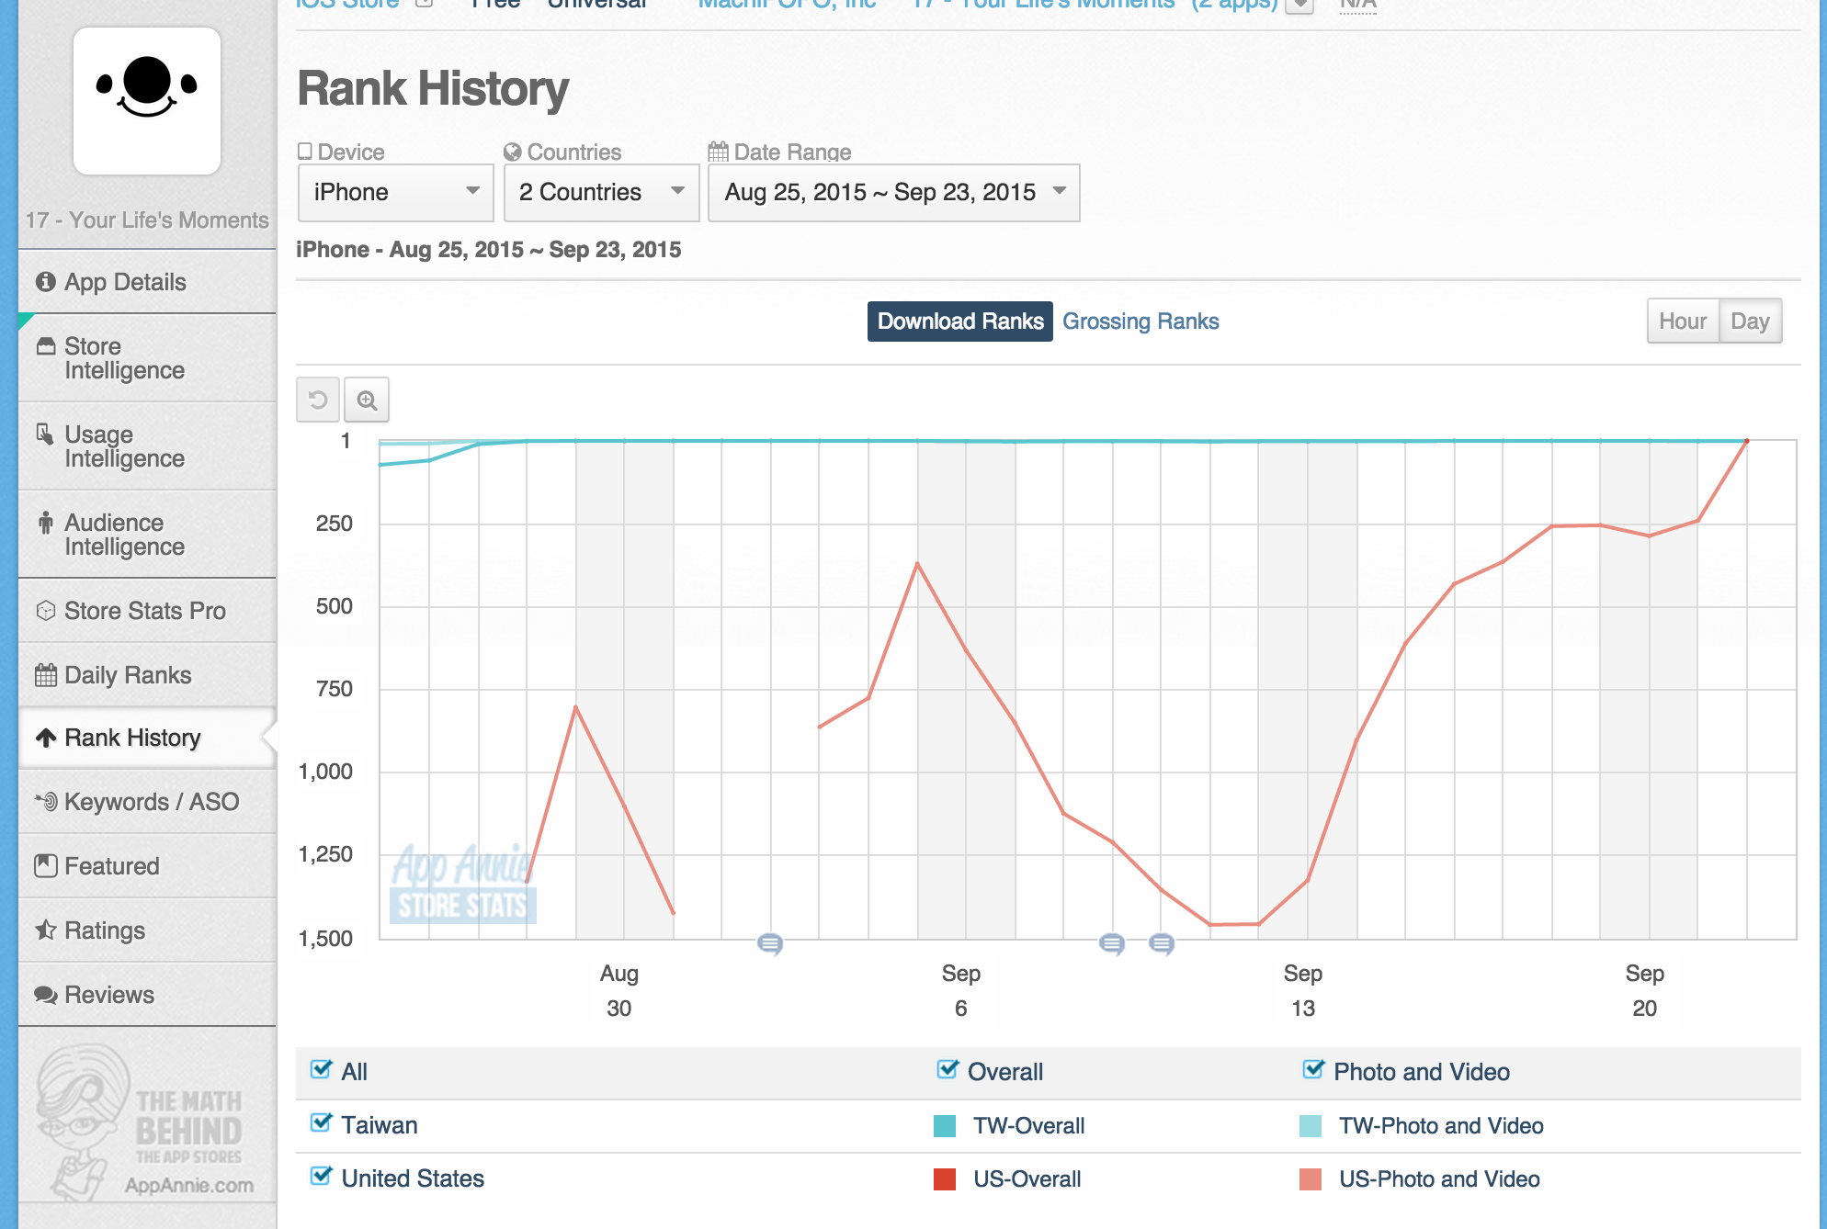Image resolution: width=1827 pixels, height=1229 pixels.
Task: Click US-Photo and Video salmon swatch
Action: (x=1311, y=1179)
